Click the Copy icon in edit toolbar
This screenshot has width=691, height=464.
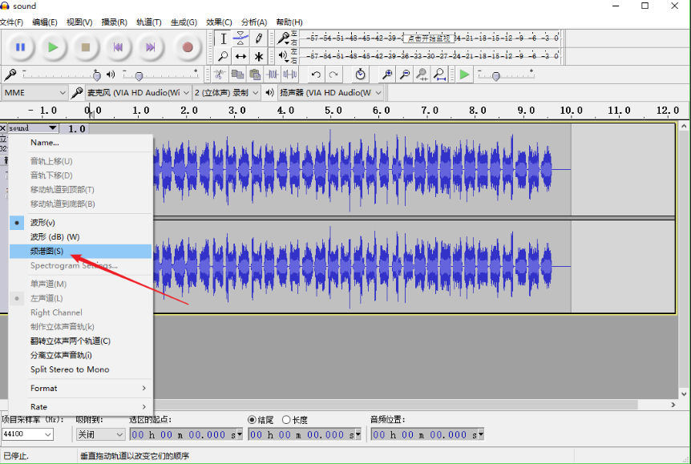click(237, 75)
